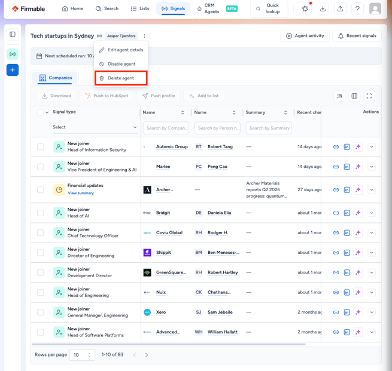Check the Coviu Global row checkbox
392x371 pixels.
[x=40, y=233]
